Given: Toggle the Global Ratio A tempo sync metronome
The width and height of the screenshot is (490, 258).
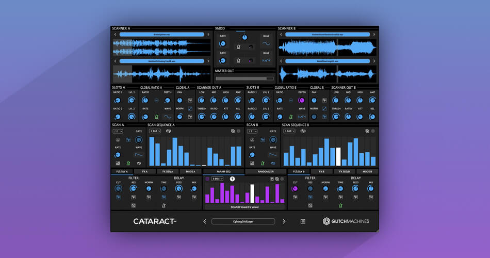Looking at the screenshot, I should tap(157, 117).
